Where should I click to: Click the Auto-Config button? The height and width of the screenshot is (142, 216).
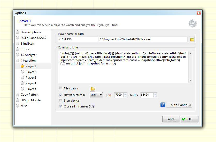click(179, 105)
